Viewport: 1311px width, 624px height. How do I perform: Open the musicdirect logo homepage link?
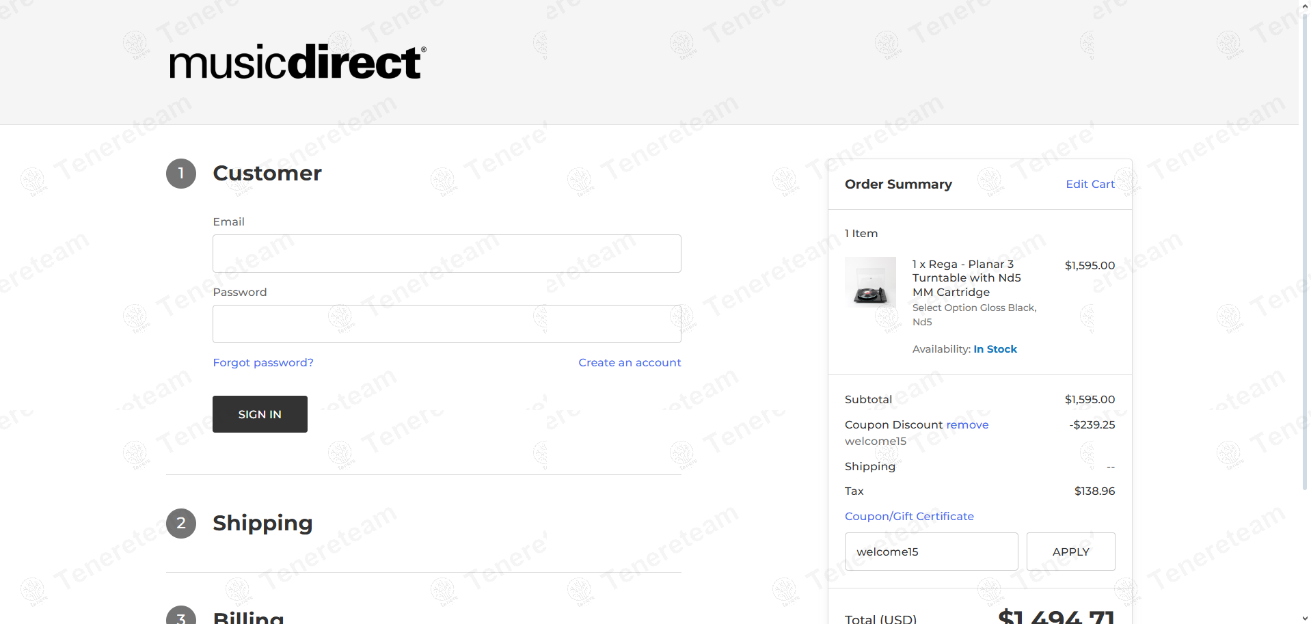(x=298, y=62)
